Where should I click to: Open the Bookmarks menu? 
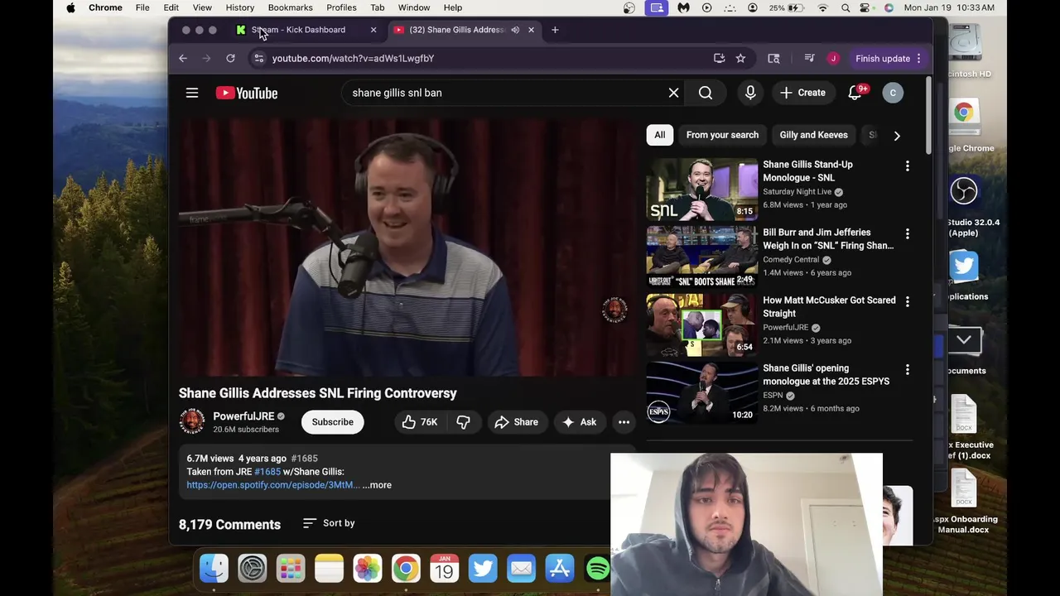290,7
